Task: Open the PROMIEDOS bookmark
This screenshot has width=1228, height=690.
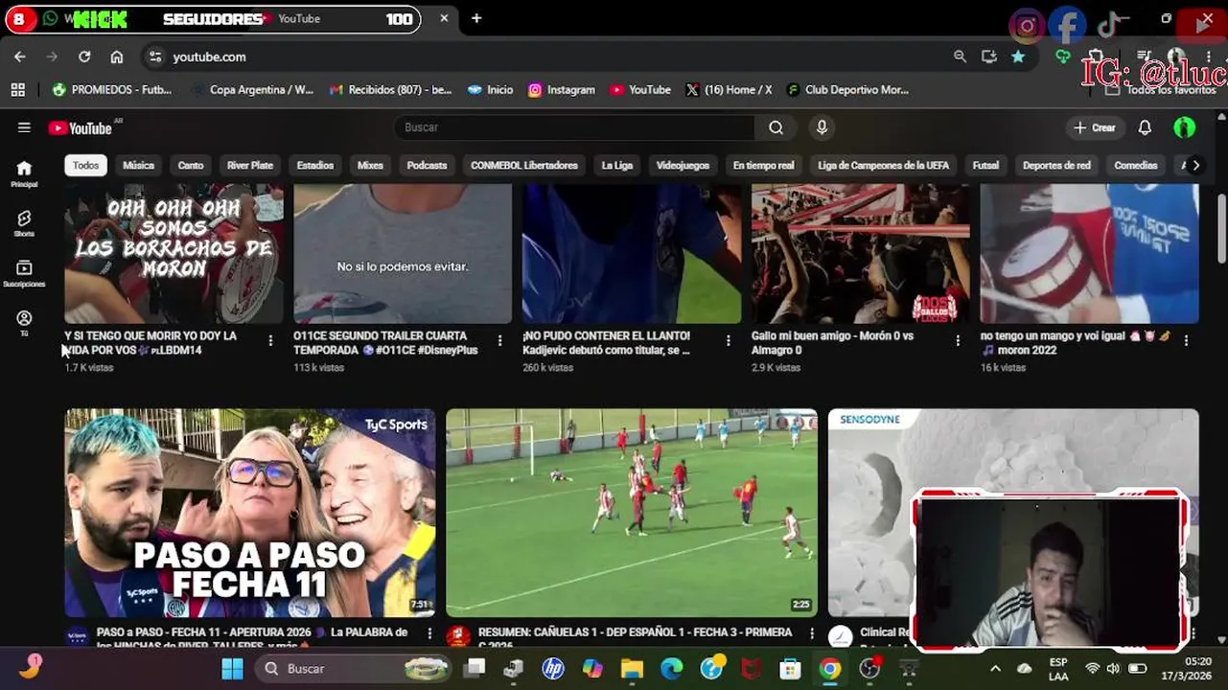Action: [x=112, y=89]
